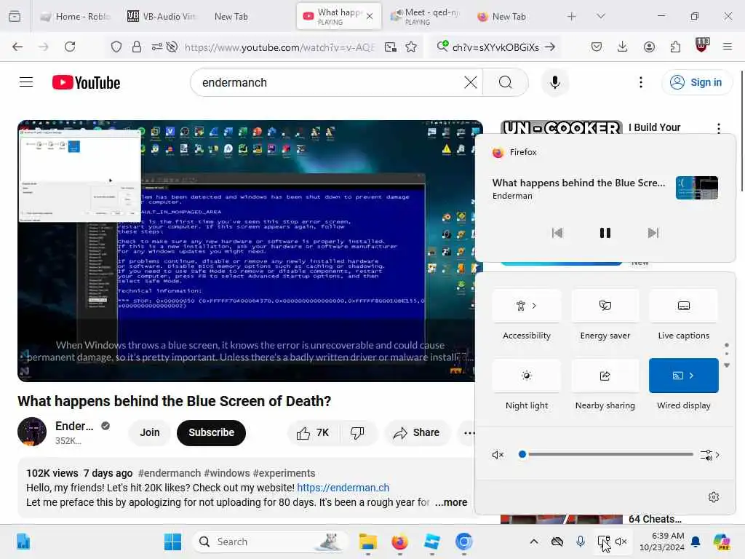The width and height of the screenshot is (745, 559).
Task: Go to previous track in media panel
Action: coord(557,233)
